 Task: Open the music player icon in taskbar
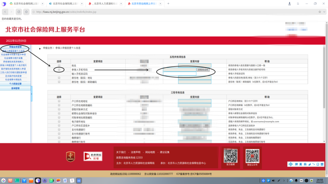51,181
